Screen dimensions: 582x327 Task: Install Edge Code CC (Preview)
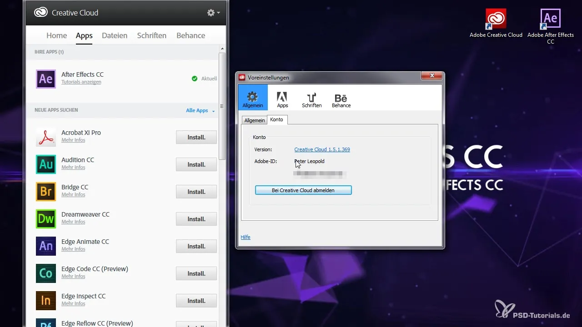coord(196,273)
